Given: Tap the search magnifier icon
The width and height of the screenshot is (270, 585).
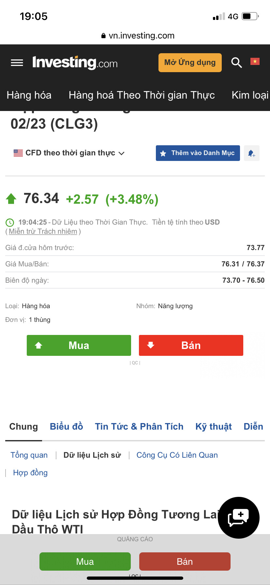Looking at the screenshot, I should [x=236, y=62].
